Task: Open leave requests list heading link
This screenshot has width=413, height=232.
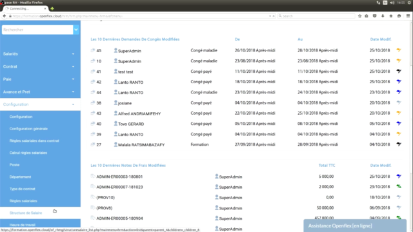Action: (135, 39)
